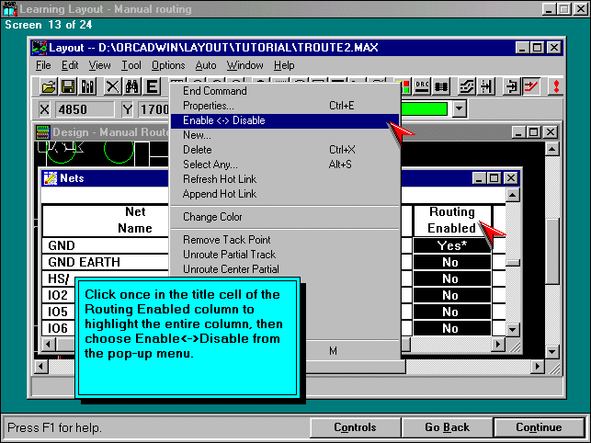Click the Find binoculars icon
The height and width of the screenshot is (443, 591).
[x=131, y=86]
